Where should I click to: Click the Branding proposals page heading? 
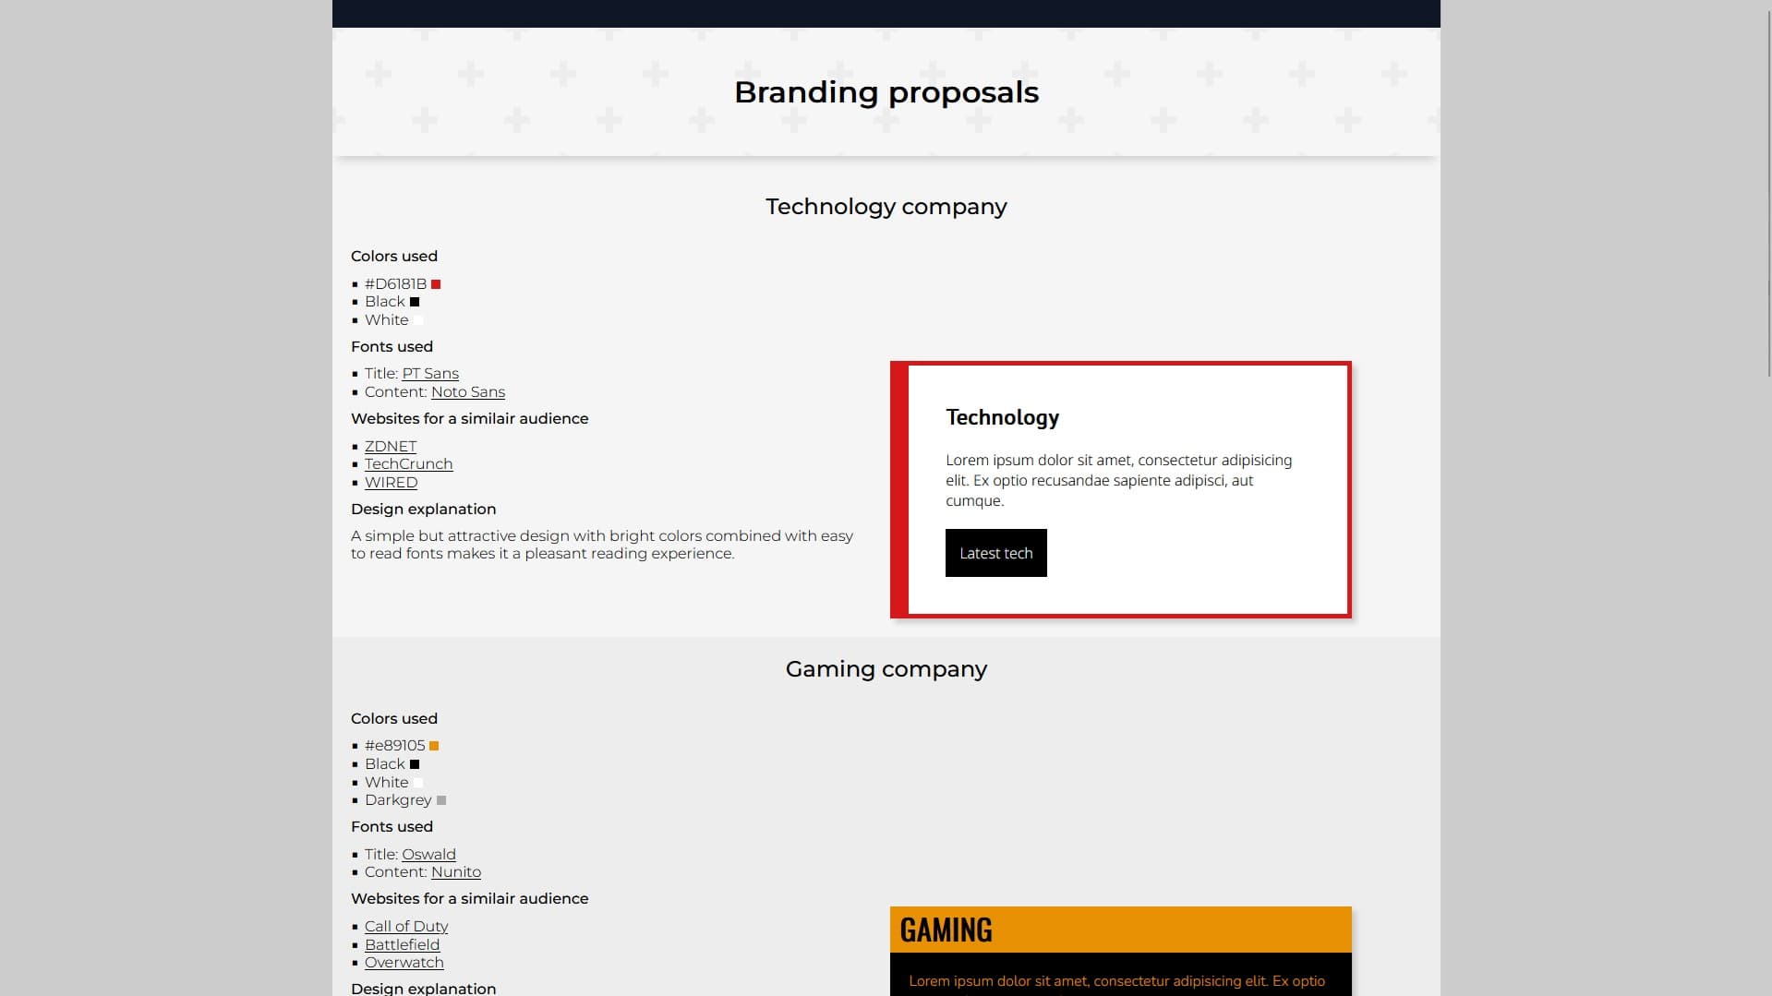pyautogui.click(x=886, y=92)
